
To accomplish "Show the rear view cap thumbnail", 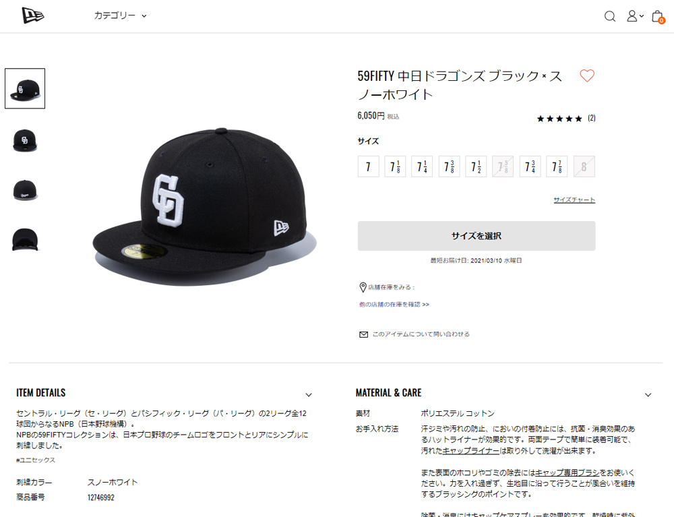I will [25, 190].
